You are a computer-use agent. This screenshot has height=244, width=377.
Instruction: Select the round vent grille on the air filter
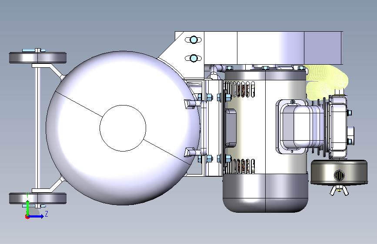(339, 175)
